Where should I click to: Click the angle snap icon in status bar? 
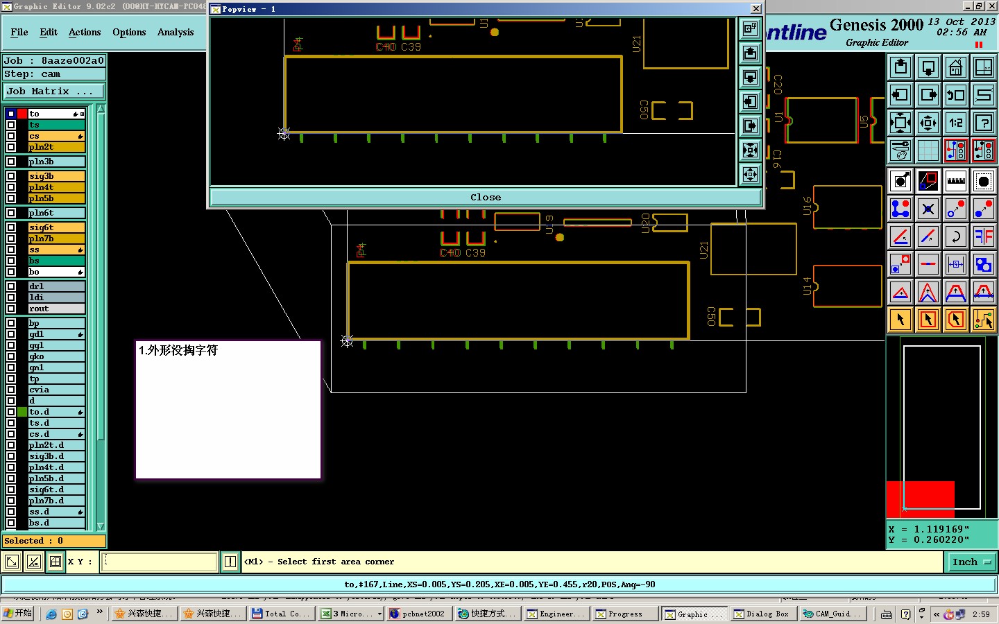[x=33, y=562]
